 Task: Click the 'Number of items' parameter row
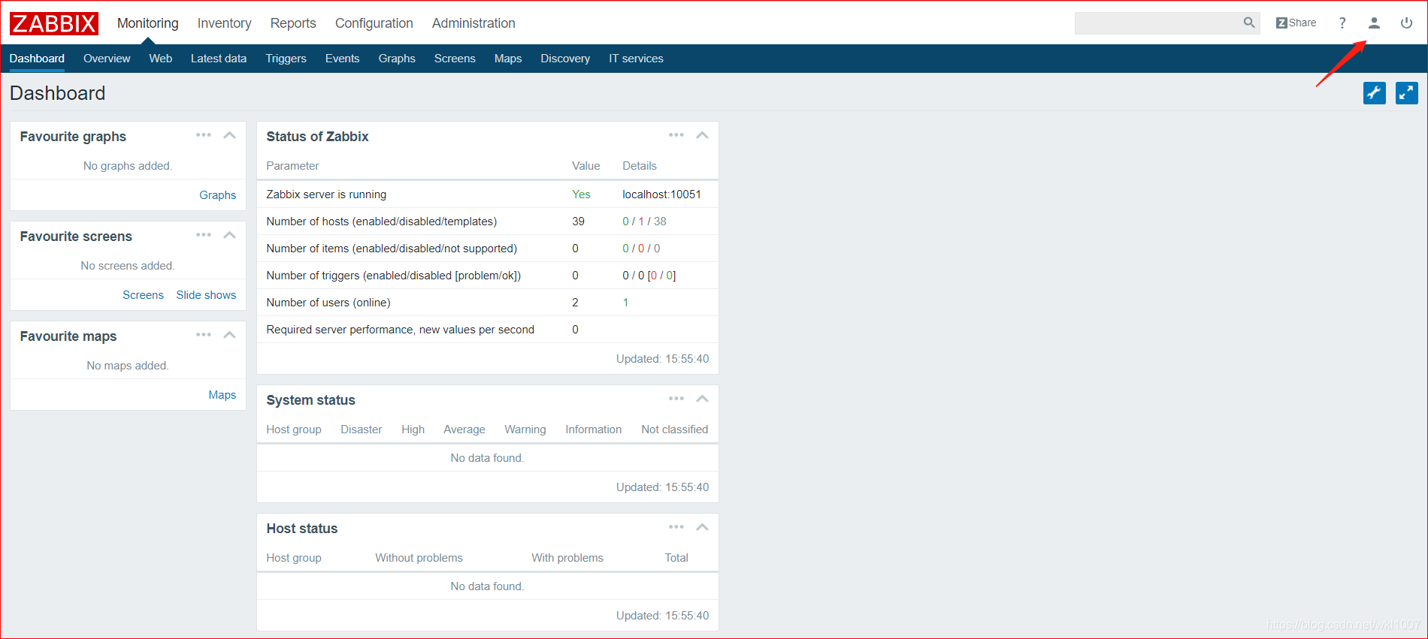click(487, 249)
